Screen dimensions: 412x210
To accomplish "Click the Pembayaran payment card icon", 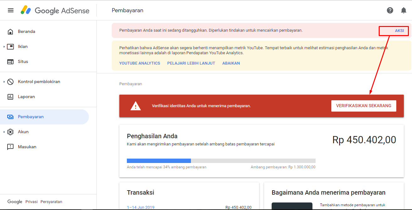I will pos(11,117).
